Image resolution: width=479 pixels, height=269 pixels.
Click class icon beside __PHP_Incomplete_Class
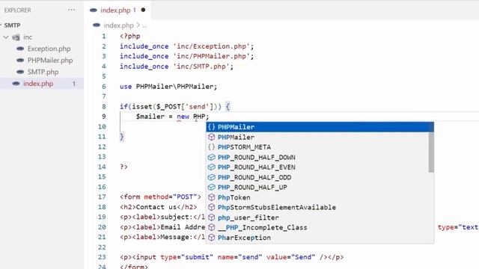pyautogui.click(x=211, y=227)
